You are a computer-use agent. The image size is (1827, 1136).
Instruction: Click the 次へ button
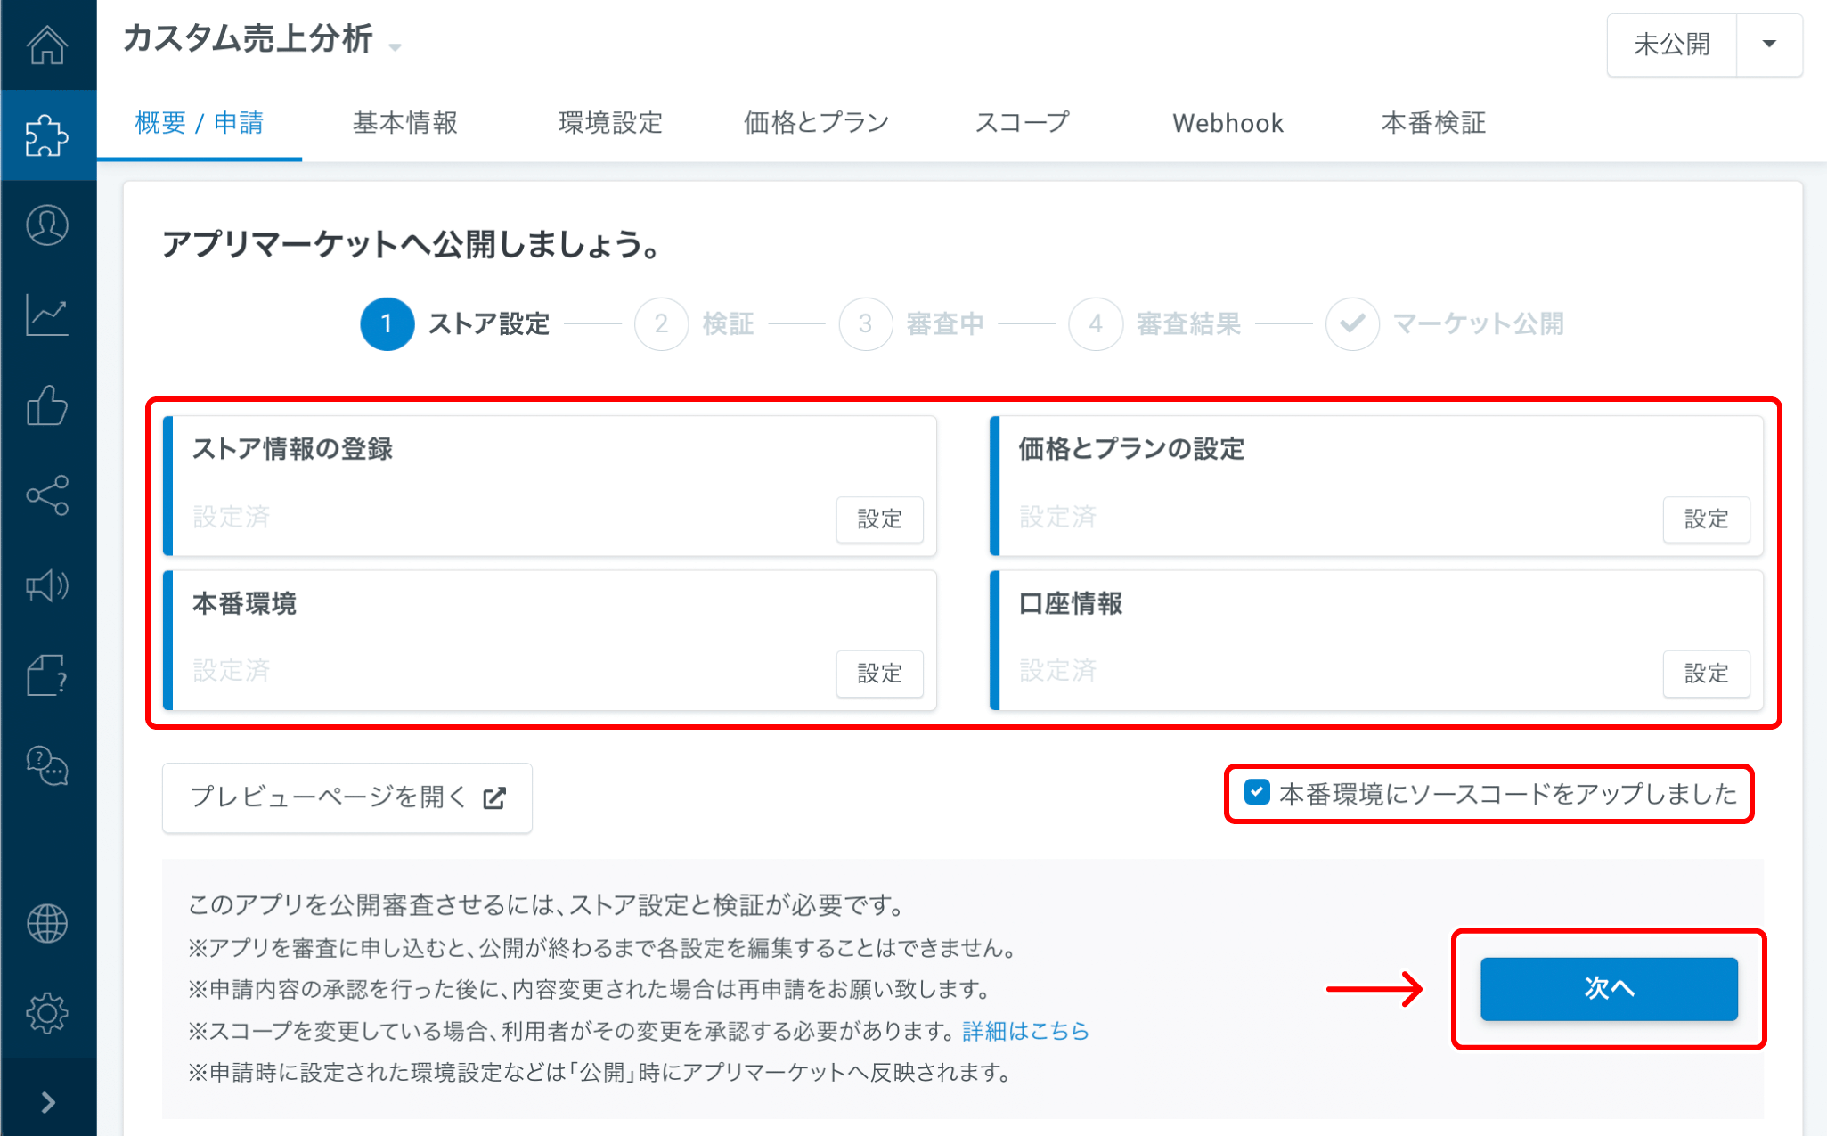click(1609, 989)
